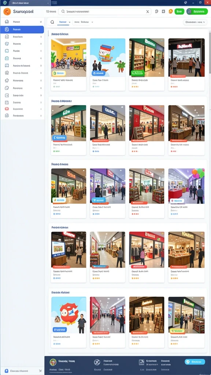Click the light blue button in footer
The width and height of the screenshot is (211, 375).
coord(195,361)
